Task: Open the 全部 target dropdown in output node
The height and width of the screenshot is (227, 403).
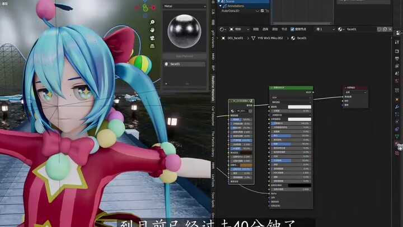Action: (x=355, y=92)
